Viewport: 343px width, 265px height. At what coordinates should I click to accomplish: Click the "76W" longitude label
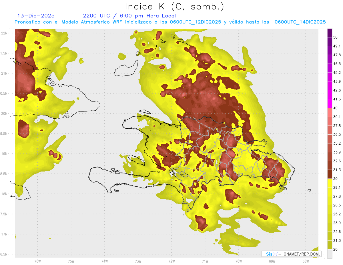[37, 261]
